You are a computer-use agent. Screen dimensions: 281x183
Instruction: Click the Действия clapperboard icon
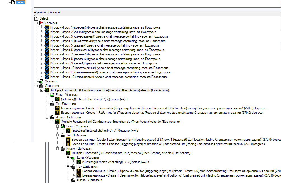click(x=41, y=86)
